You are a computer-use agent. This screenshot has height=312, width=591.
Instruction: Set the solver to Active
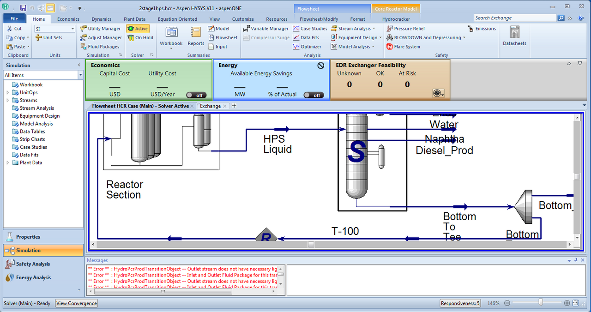pyautogui.click(x=138, y=29)
